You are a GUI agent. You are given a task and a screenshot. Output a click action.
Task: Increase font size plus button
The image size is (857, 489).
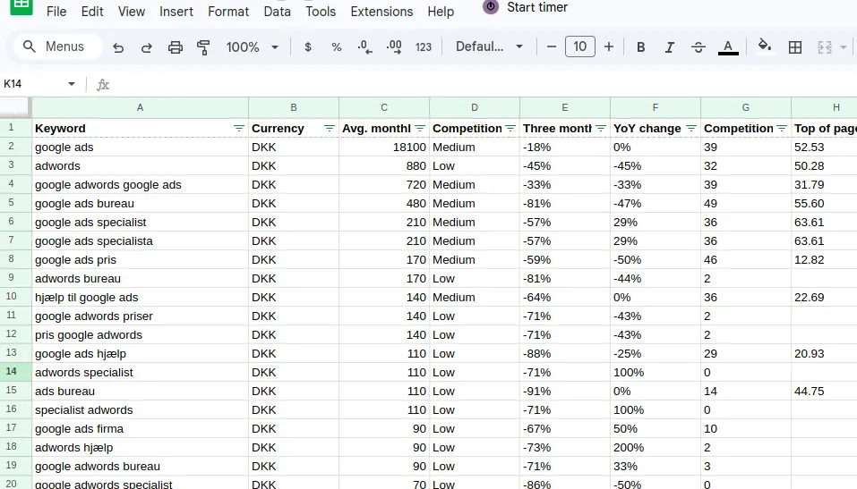[x=608, y=47]
